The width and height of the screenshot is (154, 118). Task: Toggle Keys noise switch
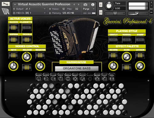(x=13, y=55)
